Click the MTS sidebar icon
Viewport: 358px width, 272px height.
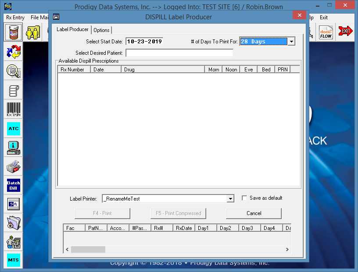[x=14, y=260]
